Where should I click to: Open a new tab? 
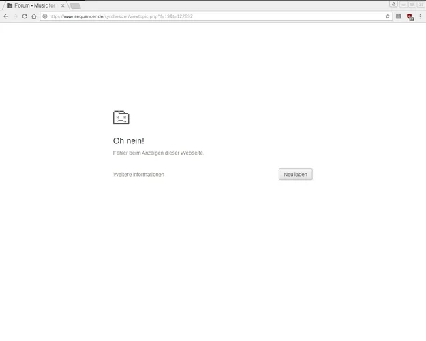75,5
